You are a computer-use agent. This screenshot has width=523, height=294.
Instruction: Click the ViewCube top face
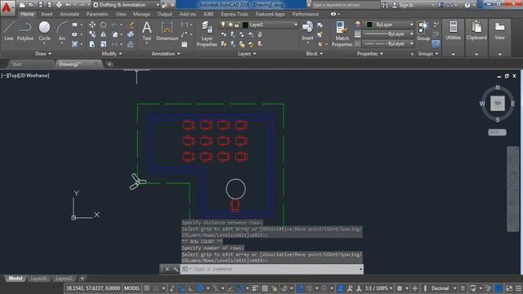[498, 104]
